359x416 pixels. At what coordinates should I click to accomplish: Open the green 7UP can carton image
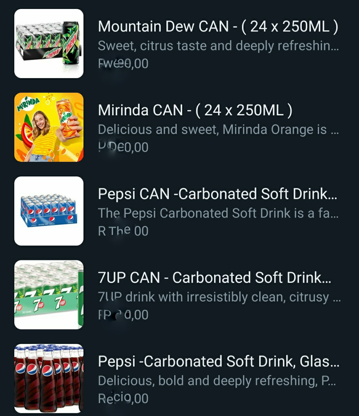pyautogui.click(x=49, y=295)
